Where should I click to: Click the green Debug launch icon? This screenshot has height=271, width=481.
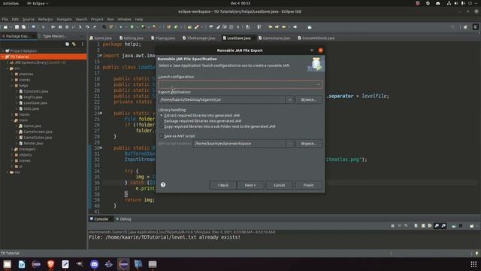click(120, 27)
